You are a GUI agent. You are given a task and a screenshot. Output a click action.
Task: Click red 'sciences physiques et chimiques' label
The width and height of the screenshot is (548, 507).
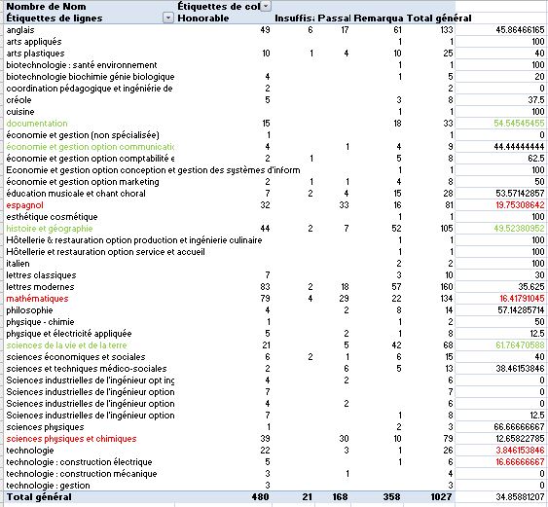click(x=71, y=439)
